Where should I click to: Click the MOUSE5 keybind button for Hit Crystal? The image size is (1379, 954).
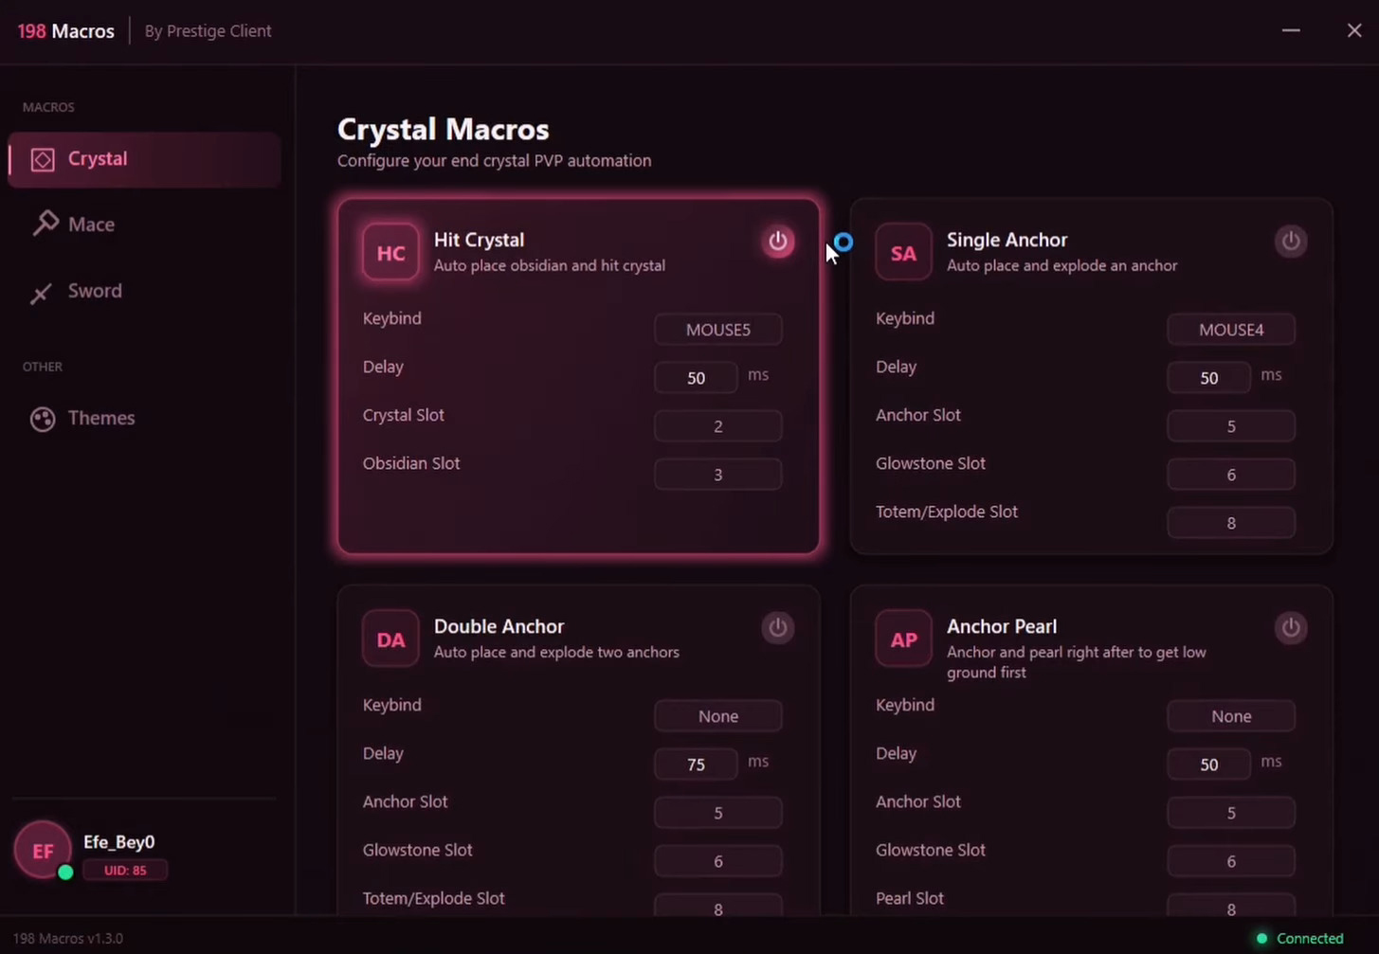coord(717,329)
